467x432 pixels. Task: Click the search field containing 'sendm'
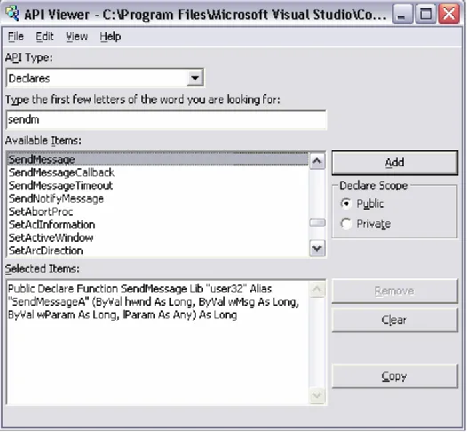[166, 120]
